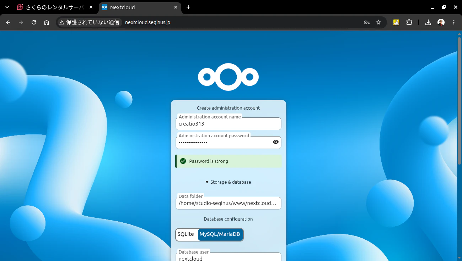Open the saved passwords key icon
Viewport: 462px width, 261px height.
(x=367, y=22)
